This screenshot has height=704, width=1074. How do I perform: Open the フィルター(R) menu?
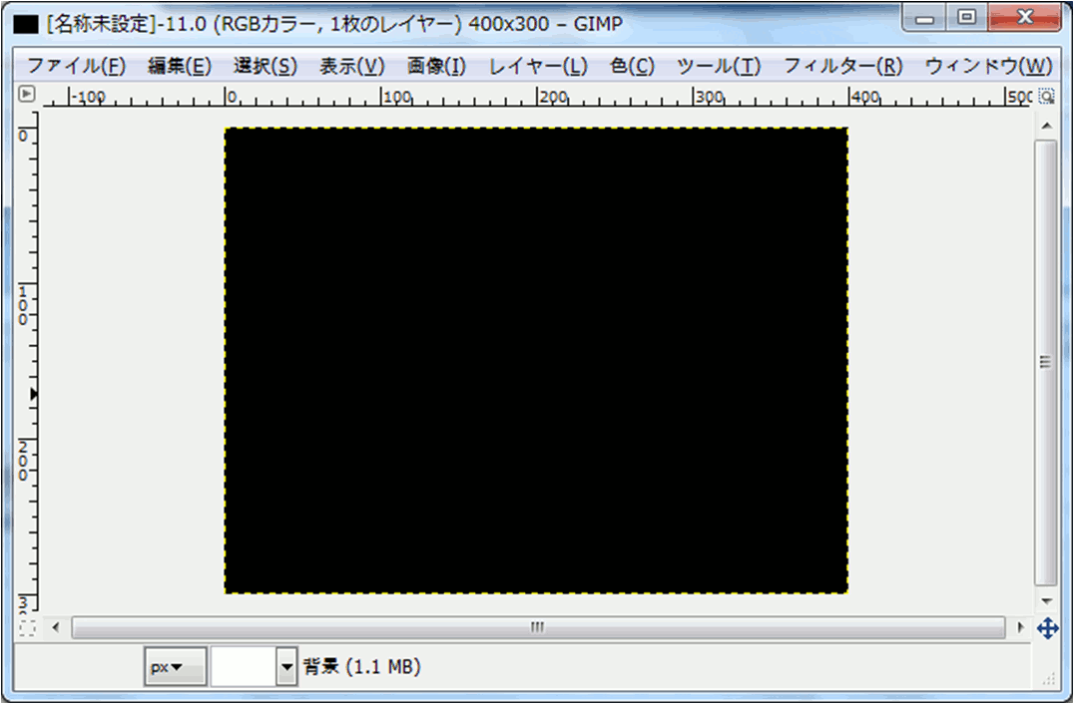coord(842,66)
